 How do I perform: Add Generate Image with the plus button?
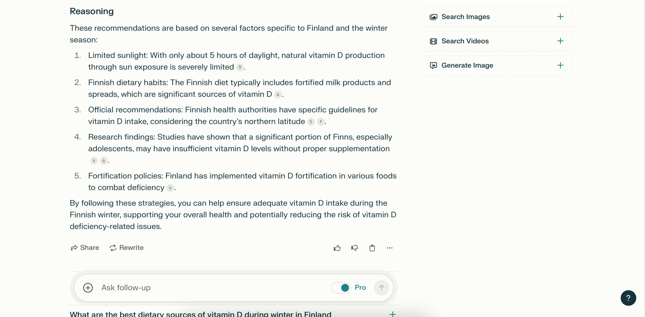point(561,65)
